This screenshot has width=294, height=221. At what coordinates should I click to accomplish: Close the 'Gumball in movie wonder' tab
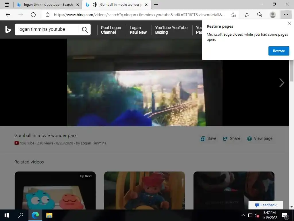tap(146, 5)
